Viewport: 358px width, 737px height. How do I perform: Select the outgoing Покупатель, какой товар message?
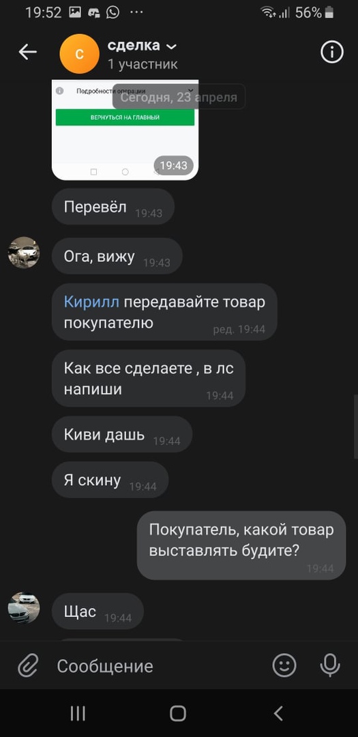coord(241,545)
